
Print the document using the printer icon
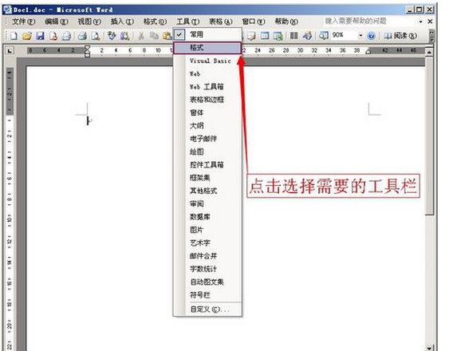pyautogui.click(x=83, y=36)
